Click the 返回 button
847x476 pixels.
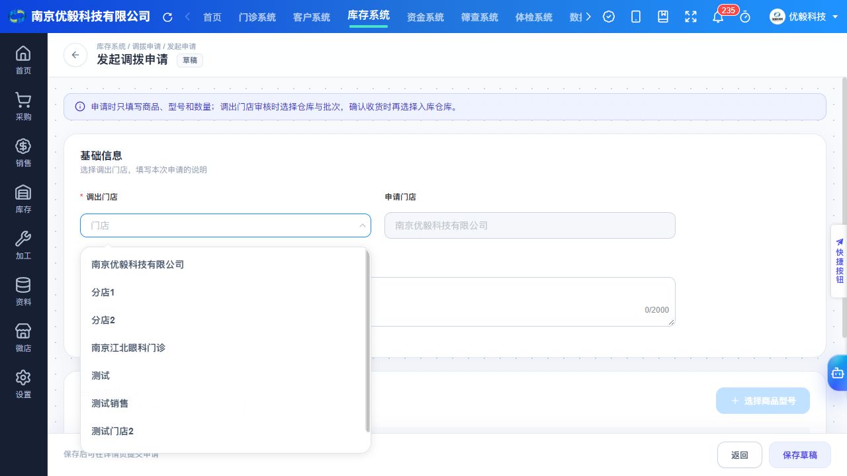coord(740,455)
